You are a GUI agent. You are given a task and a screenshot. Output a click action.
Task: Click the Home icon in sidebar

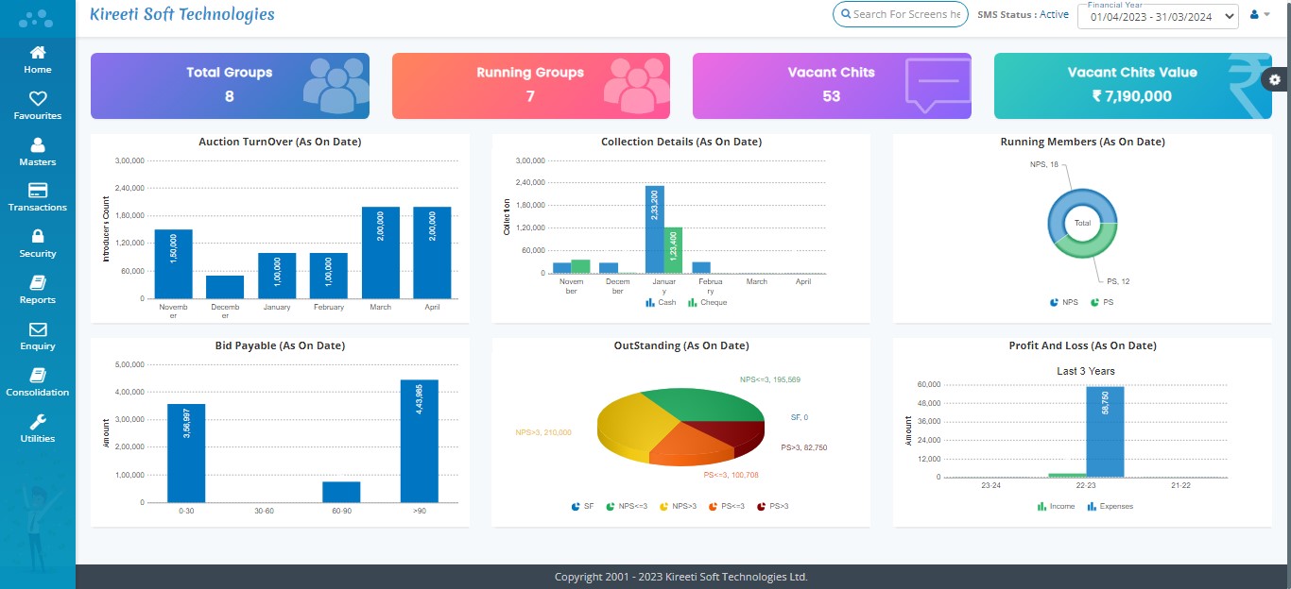38,53
